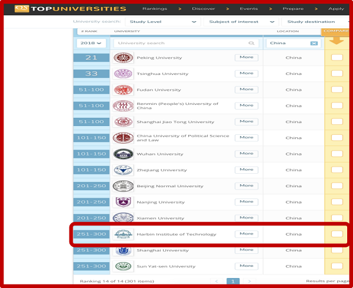Click More for Peking University
The width and height of the screenshot is (353, 288).
click(x=247, y=57)
